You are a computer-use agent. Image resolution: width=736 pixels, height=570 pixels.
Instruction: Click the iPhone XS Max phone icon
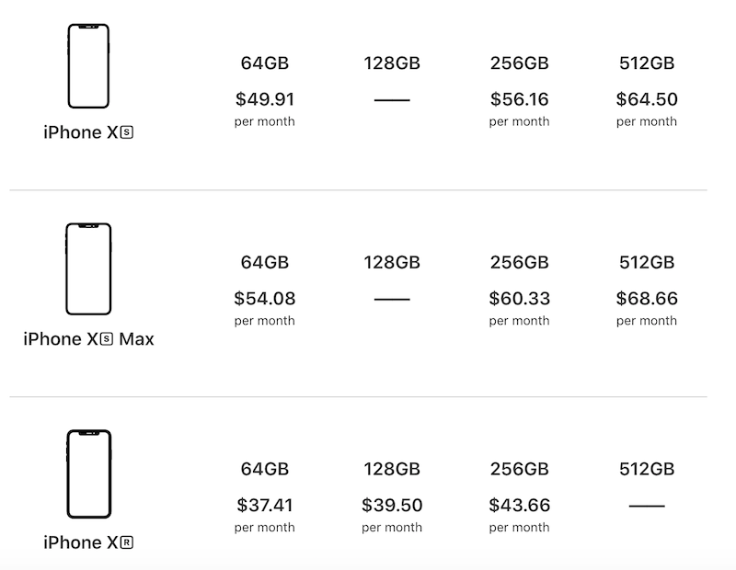[88, 268]
